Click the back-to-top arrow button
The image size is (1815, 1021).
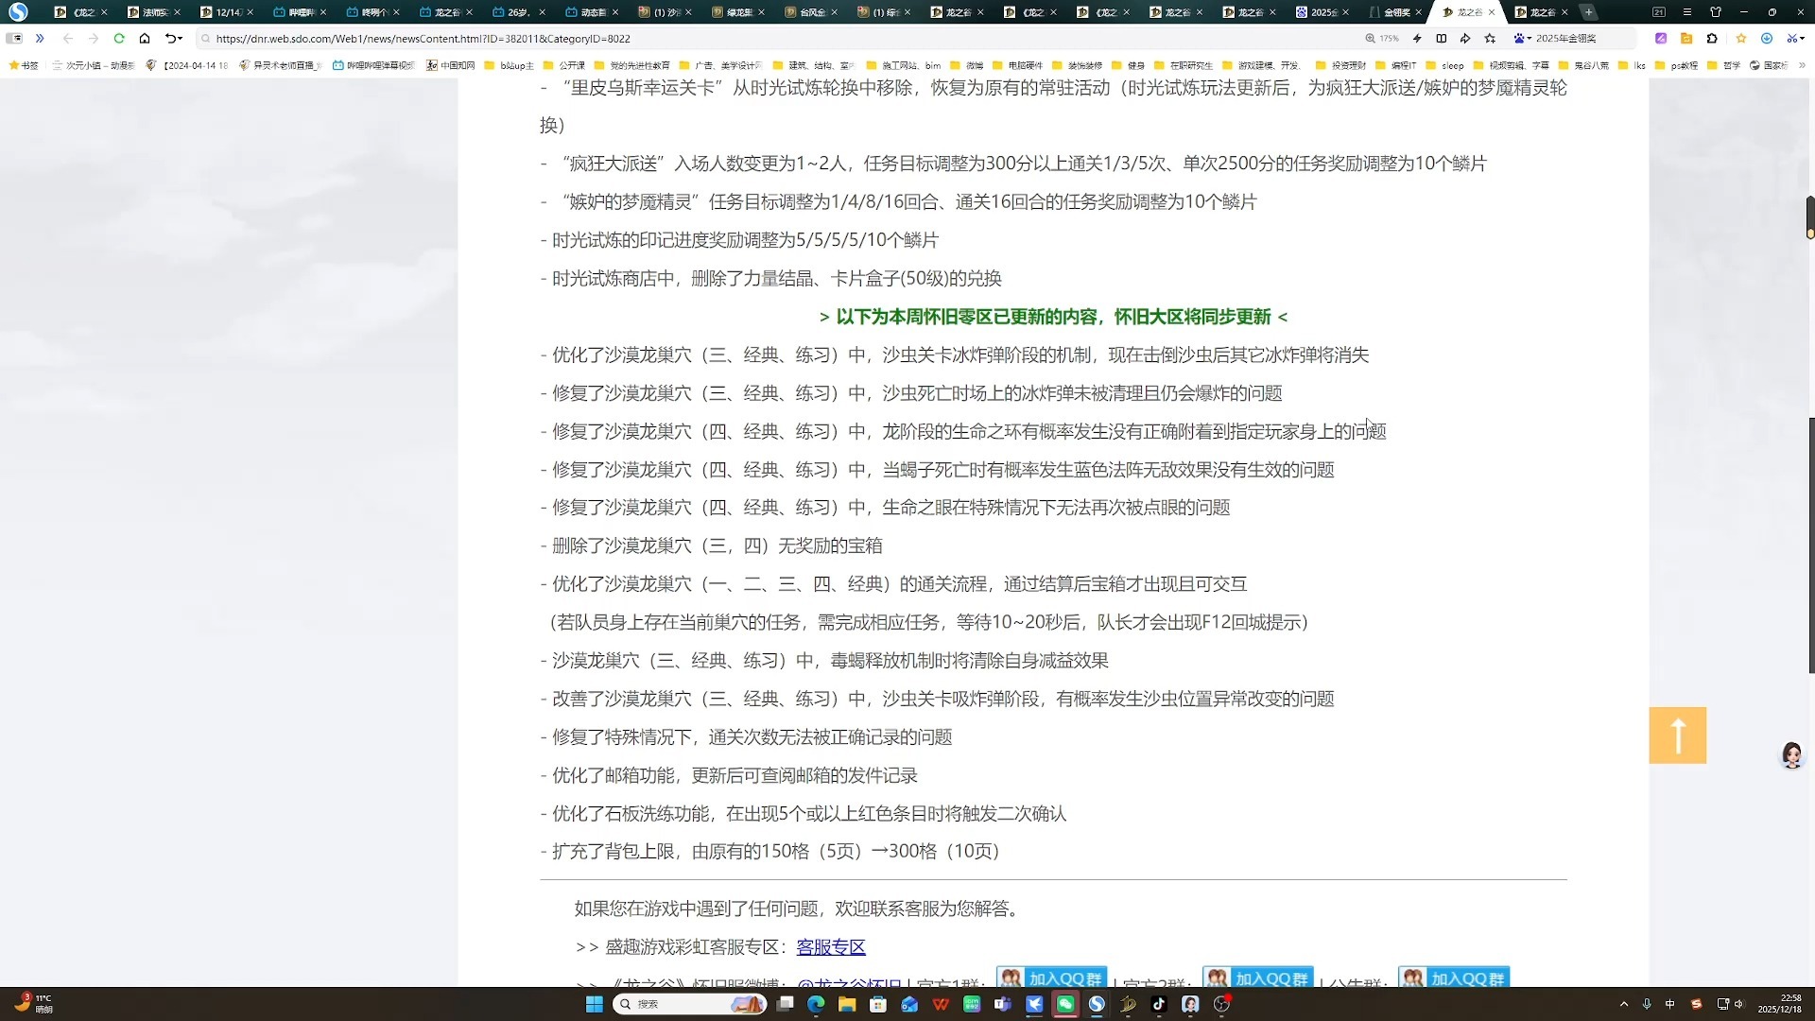pyautogui.click(x=1678, y=735)
